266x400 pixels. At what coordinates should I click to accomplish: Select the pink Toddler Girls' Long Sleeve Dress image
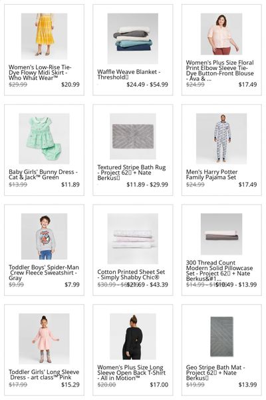[x=44, y=339]
